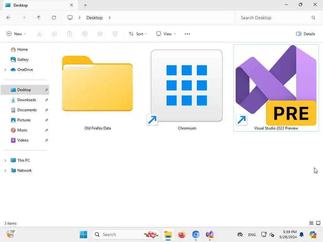The width and height of the screenshot is (323, 242).
Task: Open Home in the navigation pane
Action: 22,49
